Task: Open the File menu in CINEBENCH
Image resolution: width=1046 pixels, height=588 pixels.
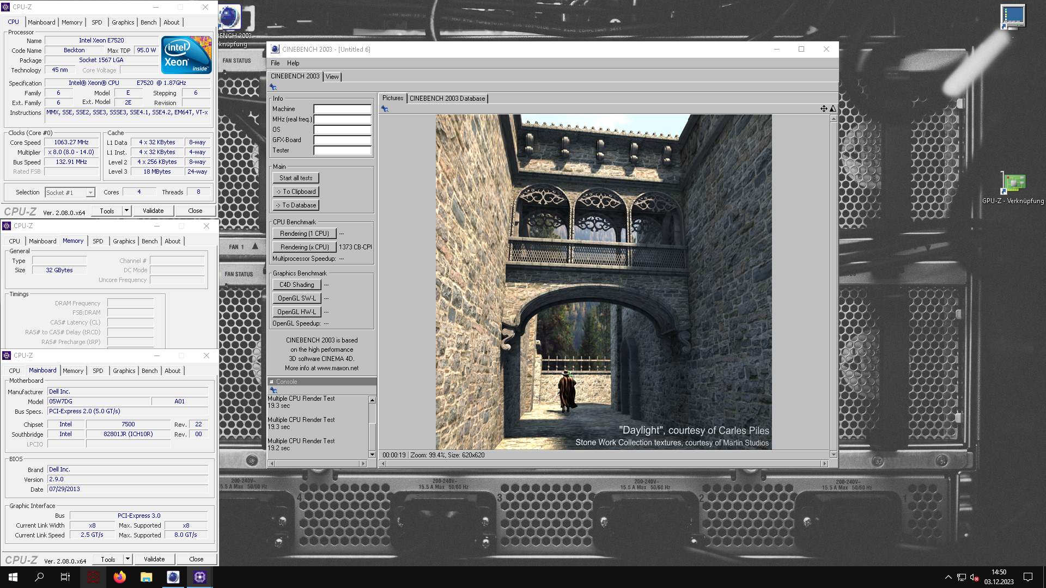Action: (275, 63)
